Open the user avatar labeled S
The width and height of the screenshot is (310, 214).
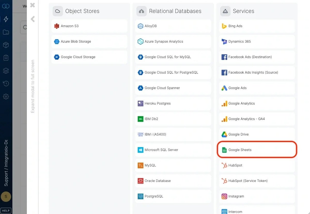coord(6,197)
